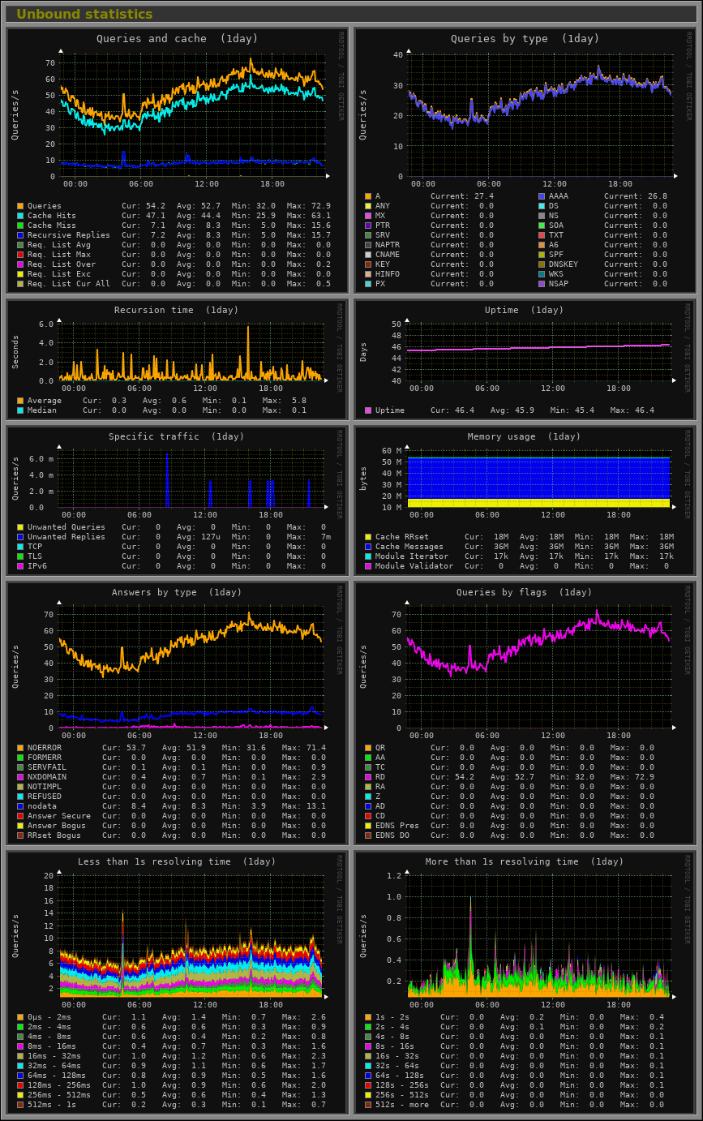The image size is (703, 1121).
Task: Open the Queries by type graph
Action: [x=525, y=161]
